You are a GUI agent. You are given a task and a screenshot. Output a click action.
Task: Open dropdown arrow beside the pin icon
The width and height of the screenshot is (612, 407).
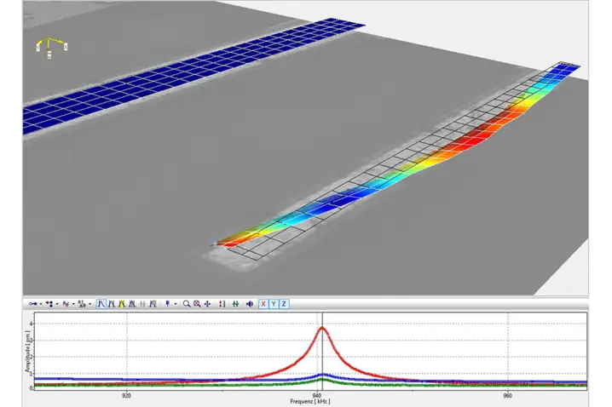(x=175, y=304)
